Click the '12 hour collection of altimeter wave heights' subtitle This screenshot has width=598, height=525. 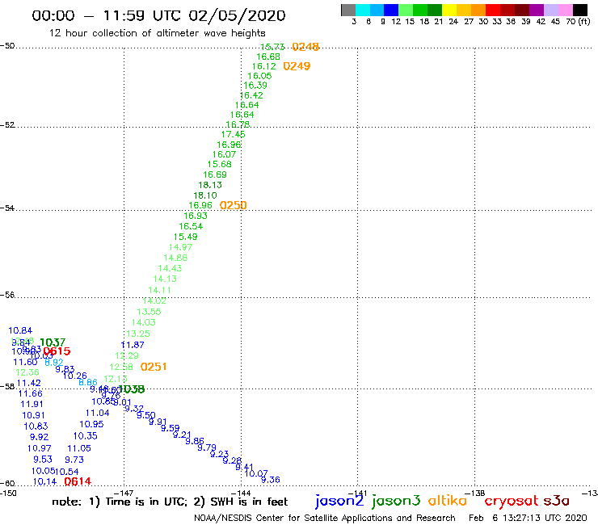coord(157,33)
